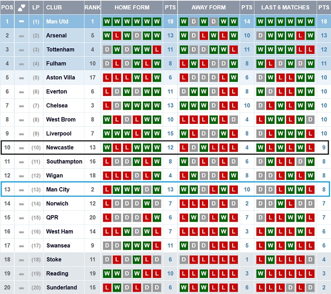Open Newcastle club name

pos(60,147)
